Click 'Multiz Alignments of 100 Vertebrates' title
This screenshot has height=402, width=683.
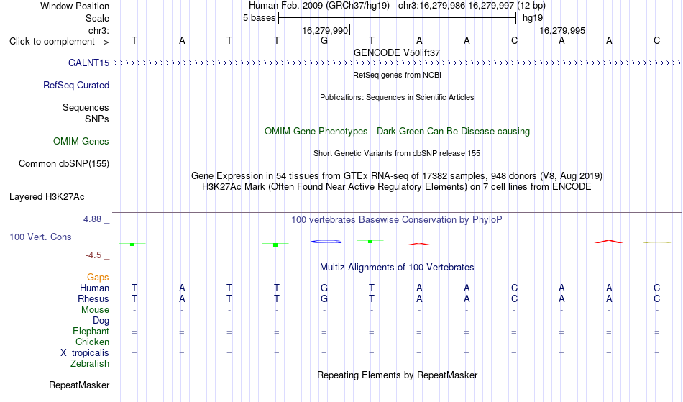[397, 267]
